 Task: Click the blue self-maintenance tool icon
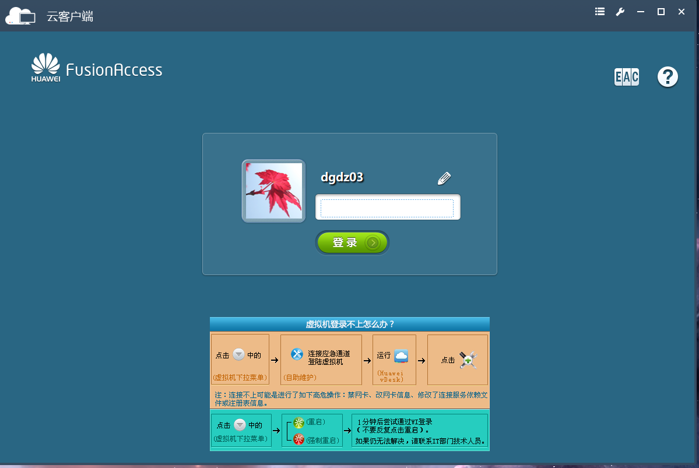tap(297, 354)
